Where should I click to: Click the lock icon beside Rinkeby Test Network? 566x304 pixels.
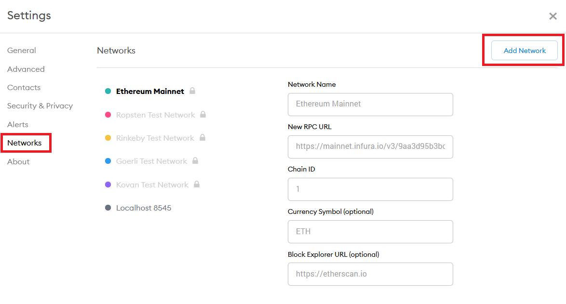click(x=202, y=137)
